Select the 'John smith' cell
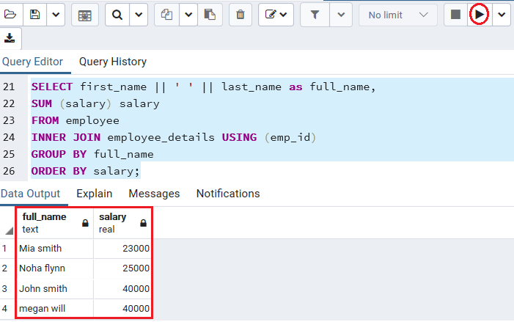The image size is (514, 322). tap(54, 289)
